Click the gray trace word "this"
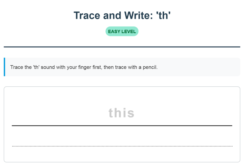This screenshot has width=245, height=167. click(122, 113)
